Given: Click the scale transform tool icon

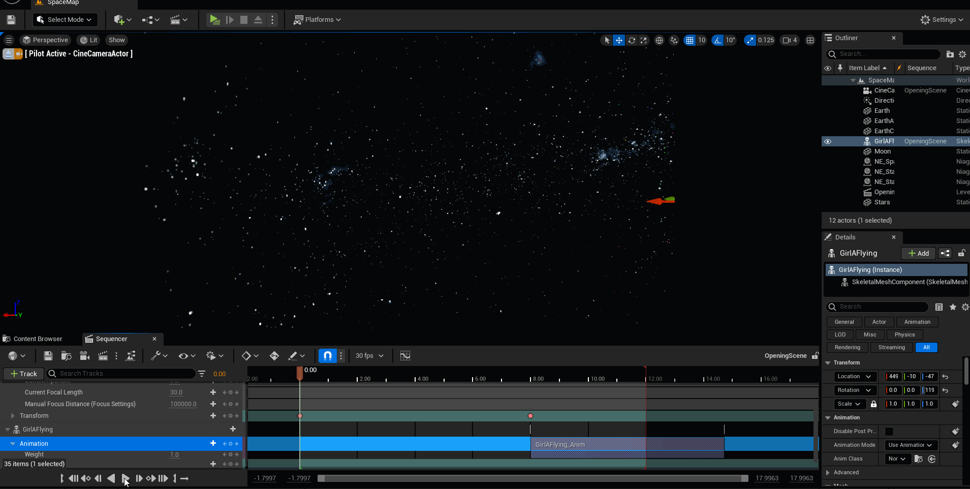Looking at the screenshot, I should point(644,40).
